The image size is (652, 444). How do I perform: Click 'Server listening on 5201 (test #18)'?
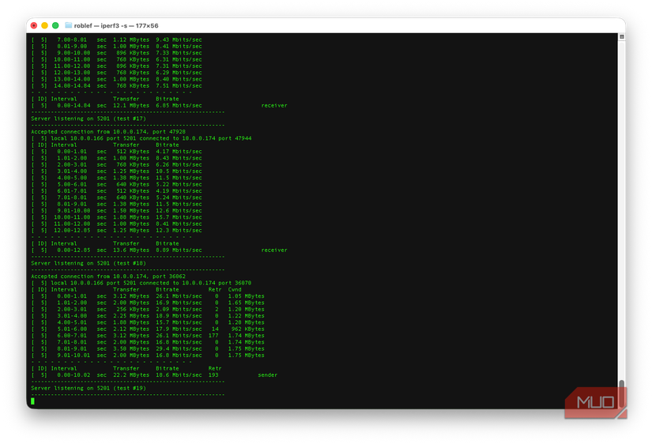pyautogui.click(x=89, y=263)
